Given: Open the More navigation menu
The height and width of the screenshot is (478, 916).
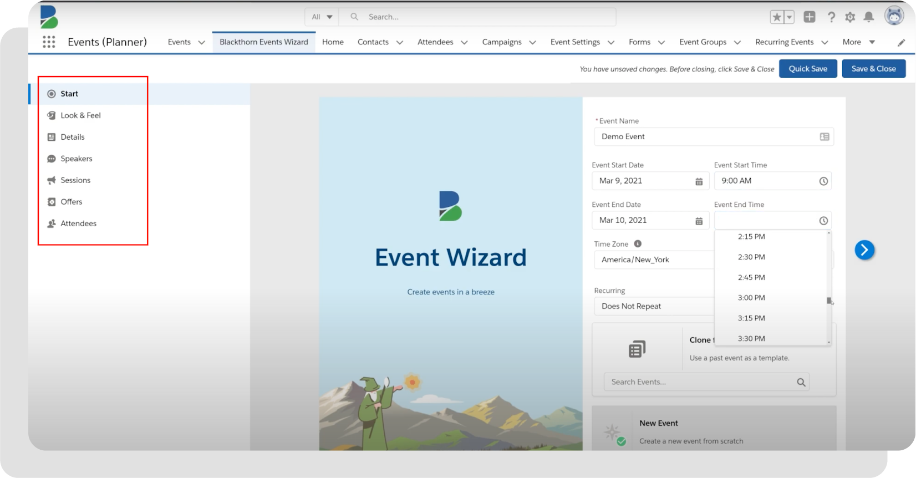Looking at the screenshot, I should (x=858, y=42).
